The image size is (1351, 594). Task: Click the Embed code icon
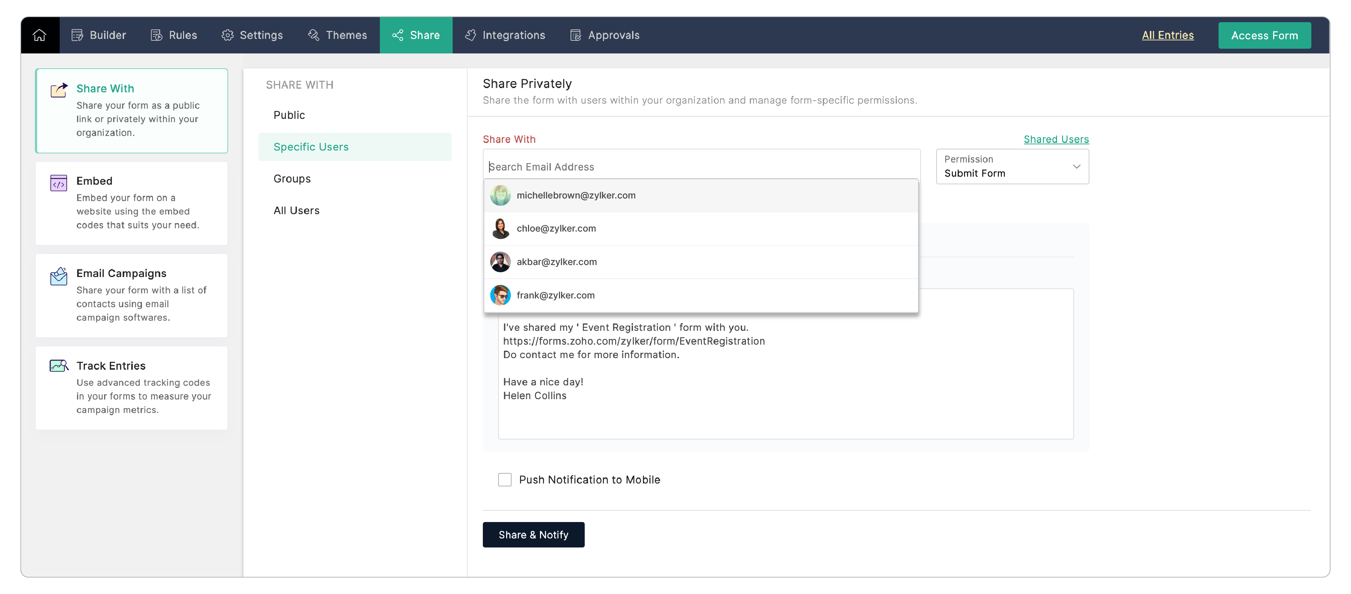[59, 183]
